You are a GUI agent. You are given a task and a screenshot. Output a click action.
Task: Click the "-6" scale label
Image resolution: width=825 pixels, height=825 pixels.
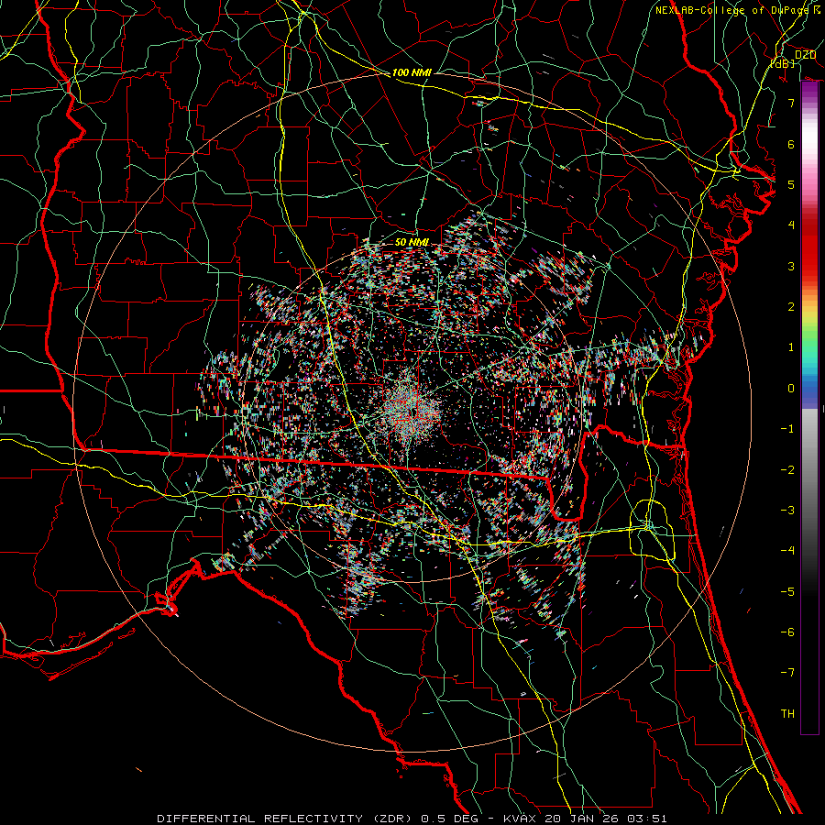point(787,632)
